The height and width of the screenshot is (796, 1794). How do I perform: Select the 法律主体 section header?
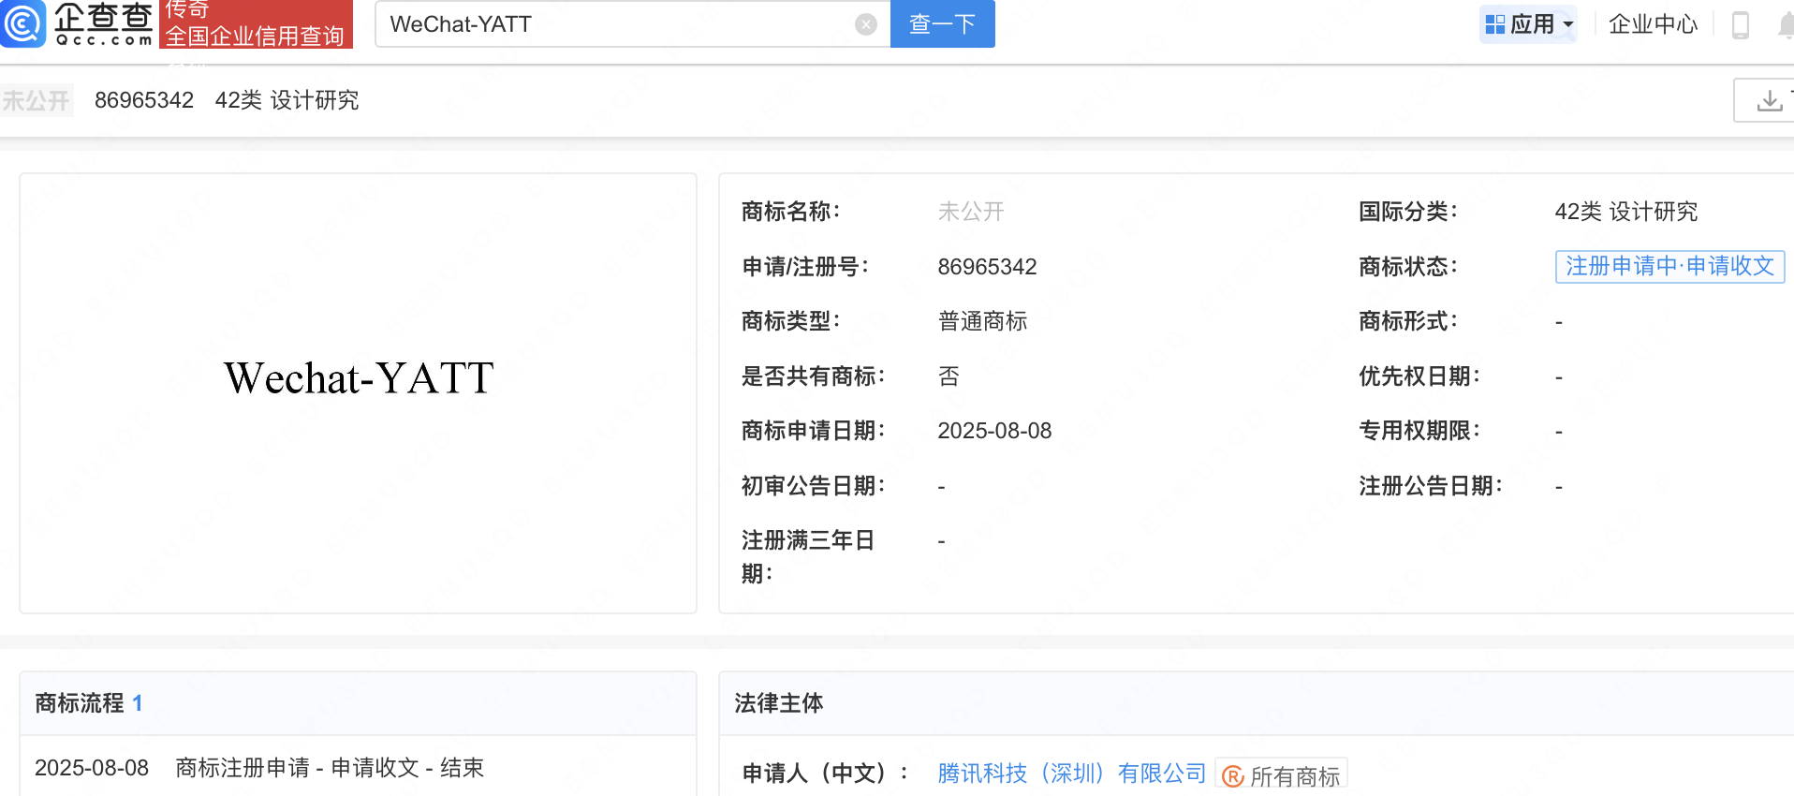(778, 703)
